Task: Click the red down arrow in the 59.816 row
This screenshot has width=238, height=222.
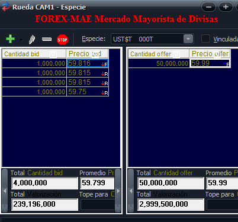Action: [x=102, y=65]
